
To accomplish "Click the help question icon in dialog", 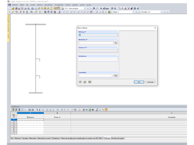I will (x=80, y=82).
